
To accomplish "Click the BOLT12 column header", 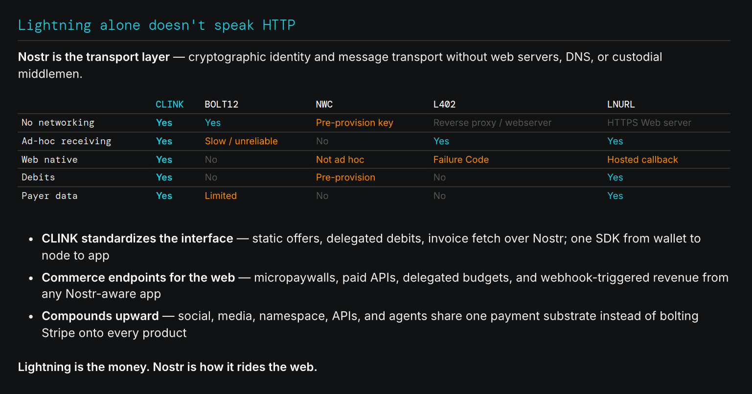I will point(222,104).
